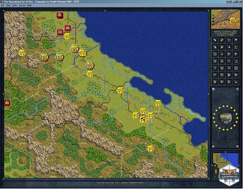Click the map's right edge scroll arrow
This screenshot has height=189, width=243.
(x=208, y=94)
